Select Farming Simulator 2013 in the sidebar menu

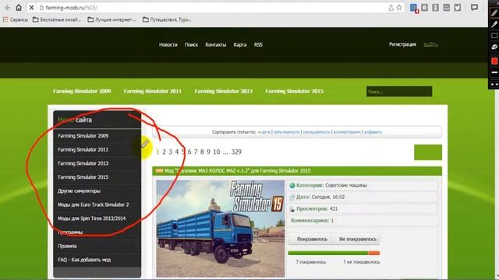click(83, 163)
